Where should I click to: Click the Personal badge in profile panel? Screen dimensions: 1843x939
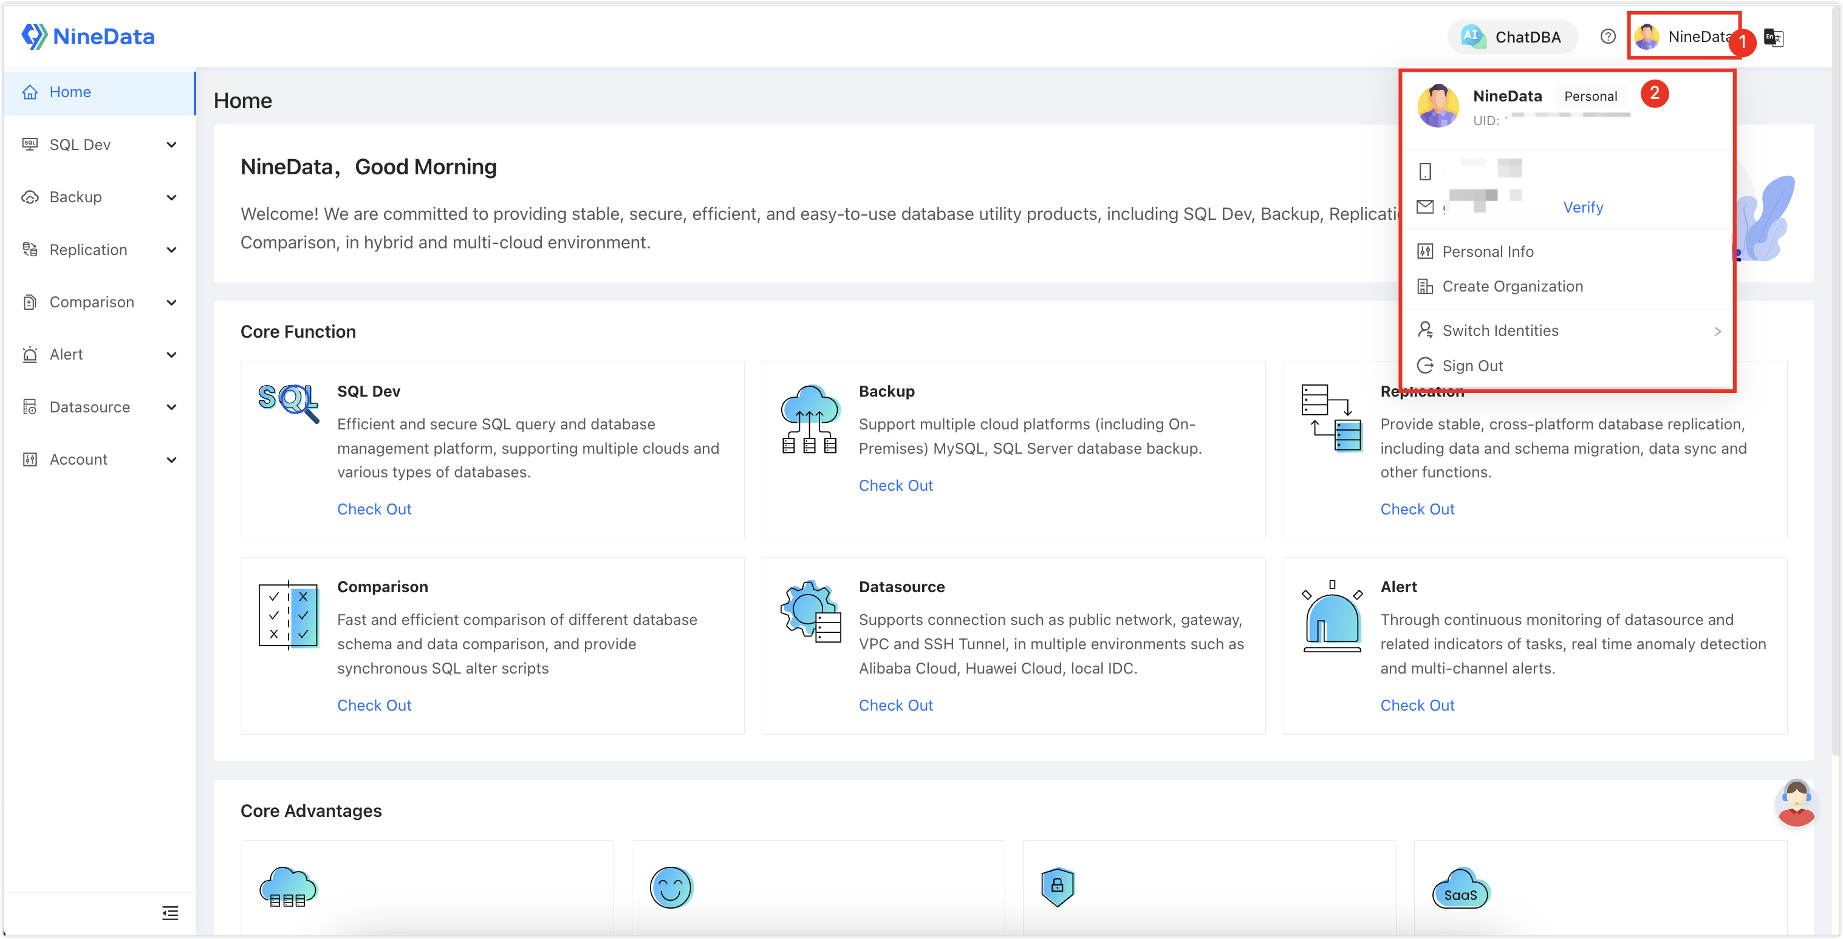pyautogui.click(x=1590, y=97)
